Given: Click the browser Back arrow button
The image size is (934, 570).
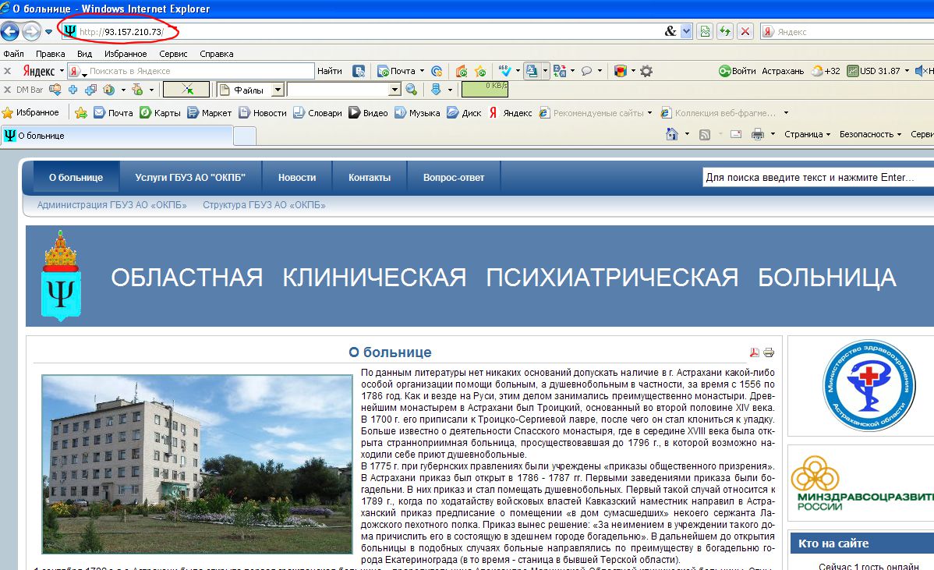Looking at the screenshot, I should coord(10,31).
